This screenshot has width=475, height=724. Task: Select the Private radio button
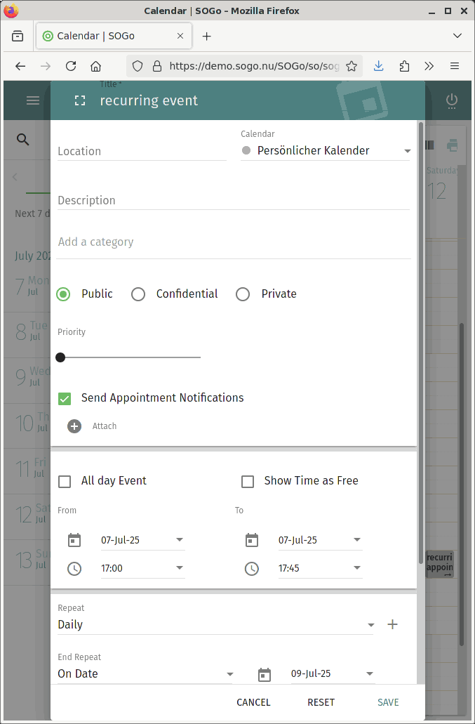coord(243,294)
